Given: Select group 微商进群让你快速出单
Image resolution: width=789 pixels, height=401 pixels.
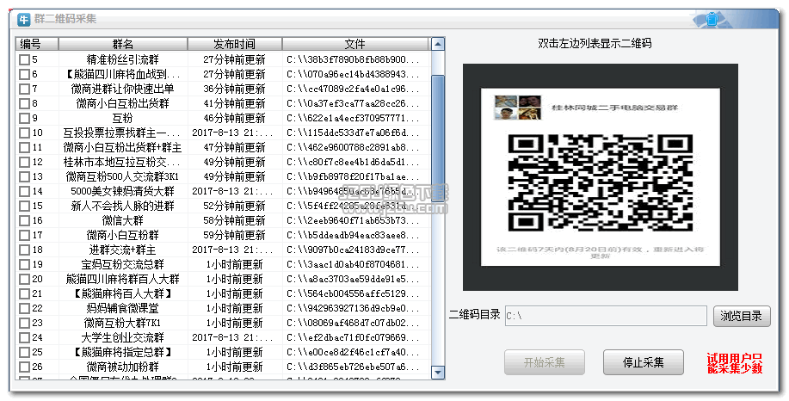Looking at the screenshot, I should pyautogui.click(x=123, y=89).
